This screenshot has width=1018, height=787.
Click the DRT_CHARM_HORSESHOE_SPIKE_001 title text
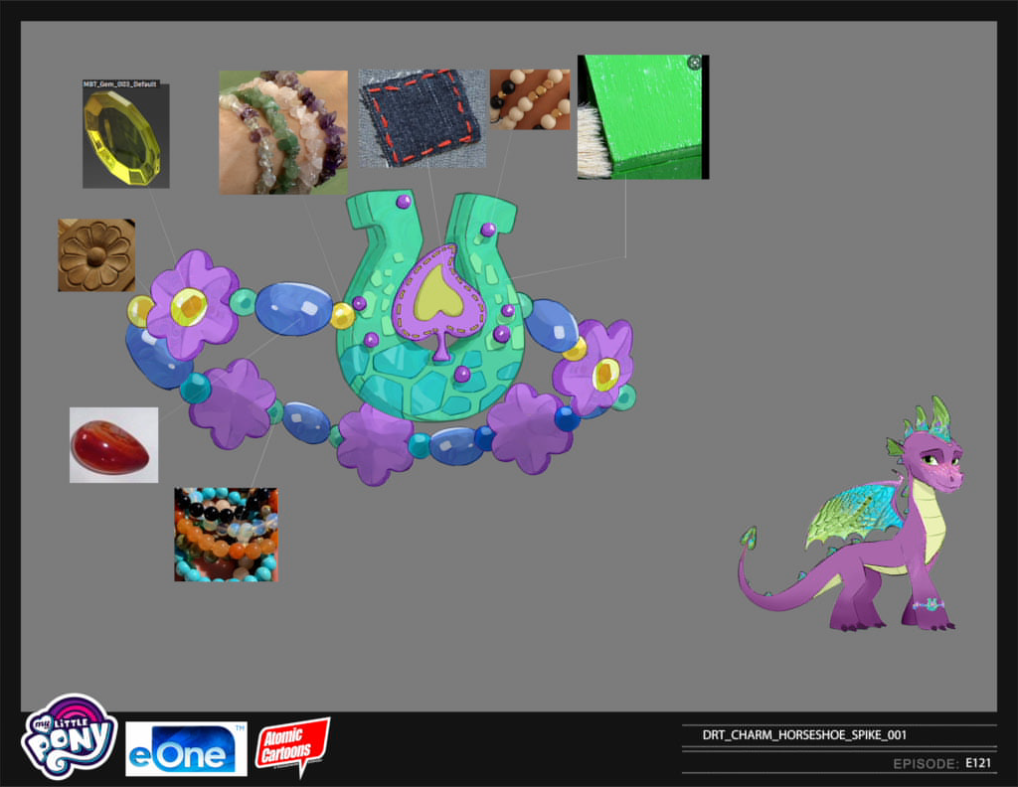coord(804,735)
